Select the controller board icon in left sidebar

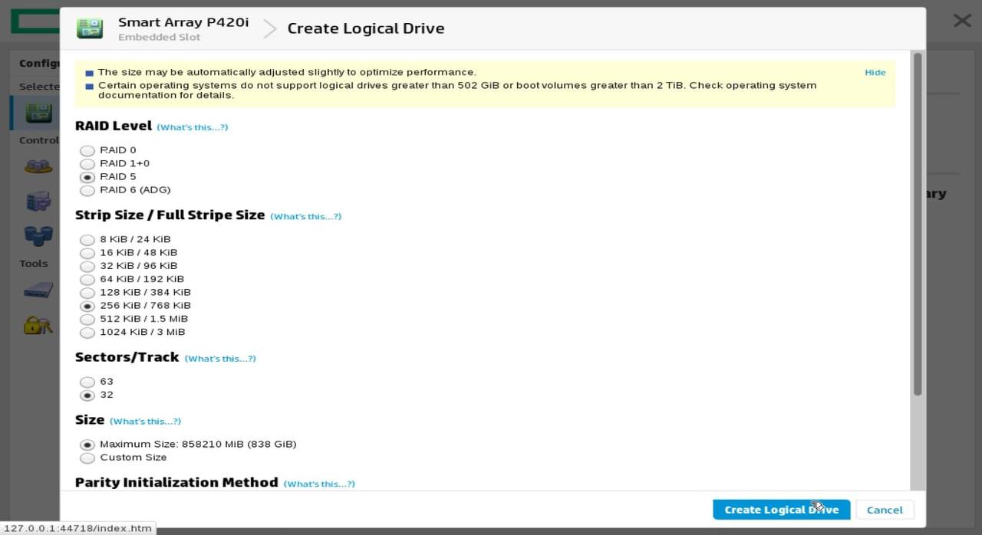[38, 113]
